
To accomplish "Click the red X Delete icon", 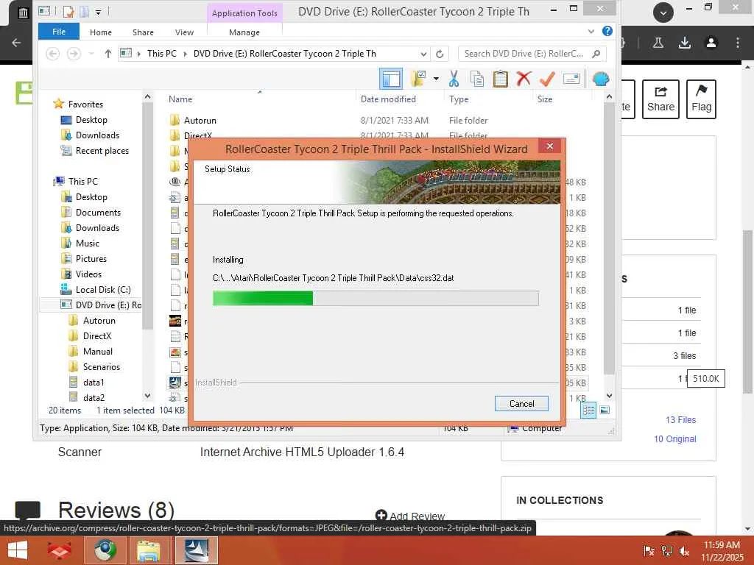I will 524,78.
